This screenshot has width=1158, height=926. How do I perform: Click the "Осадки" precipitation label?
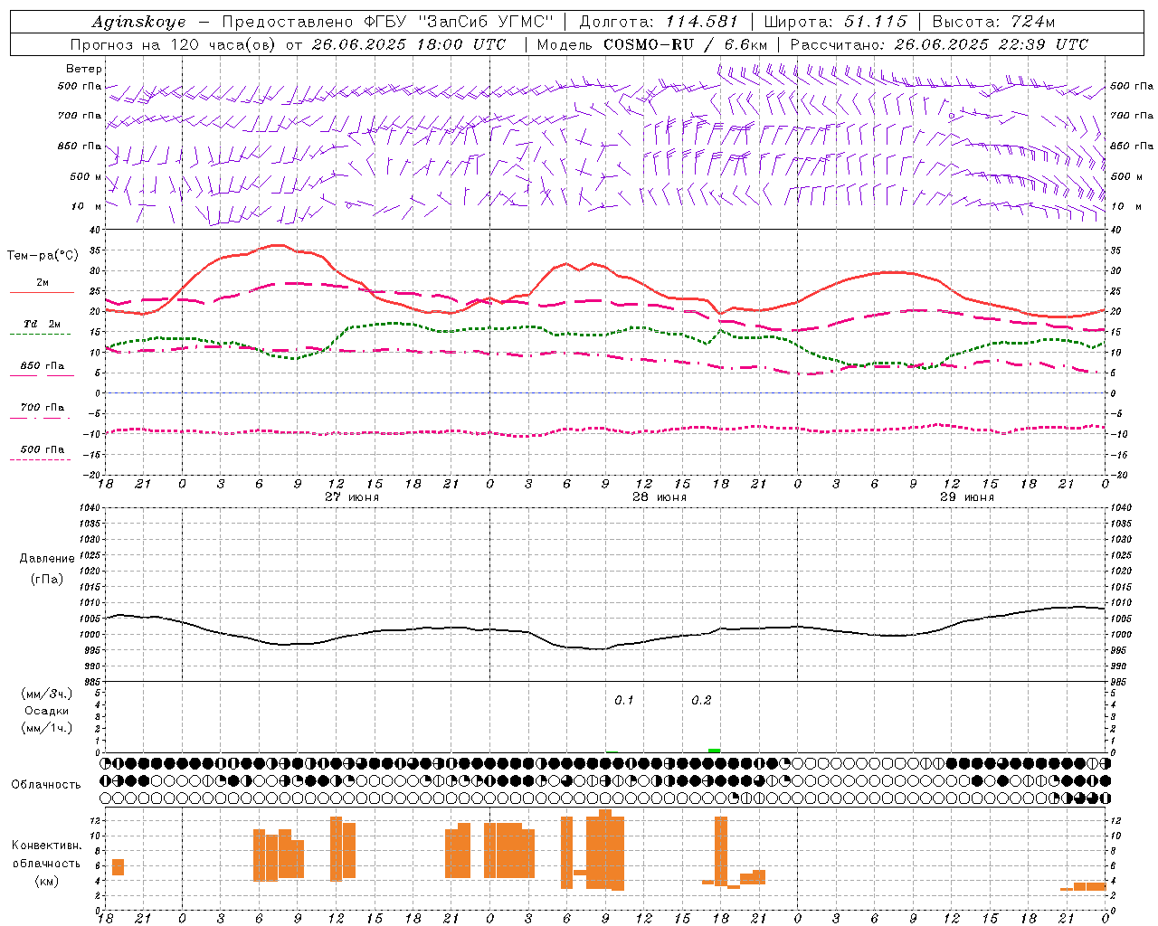(x=47, y=711)
